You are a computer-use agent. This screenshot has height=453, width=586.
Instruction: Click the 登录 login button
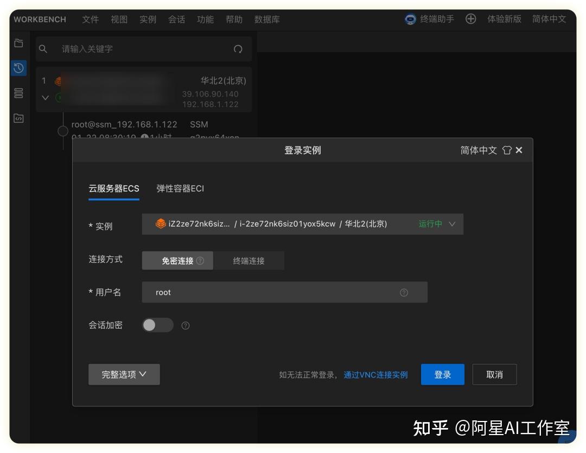442,374
